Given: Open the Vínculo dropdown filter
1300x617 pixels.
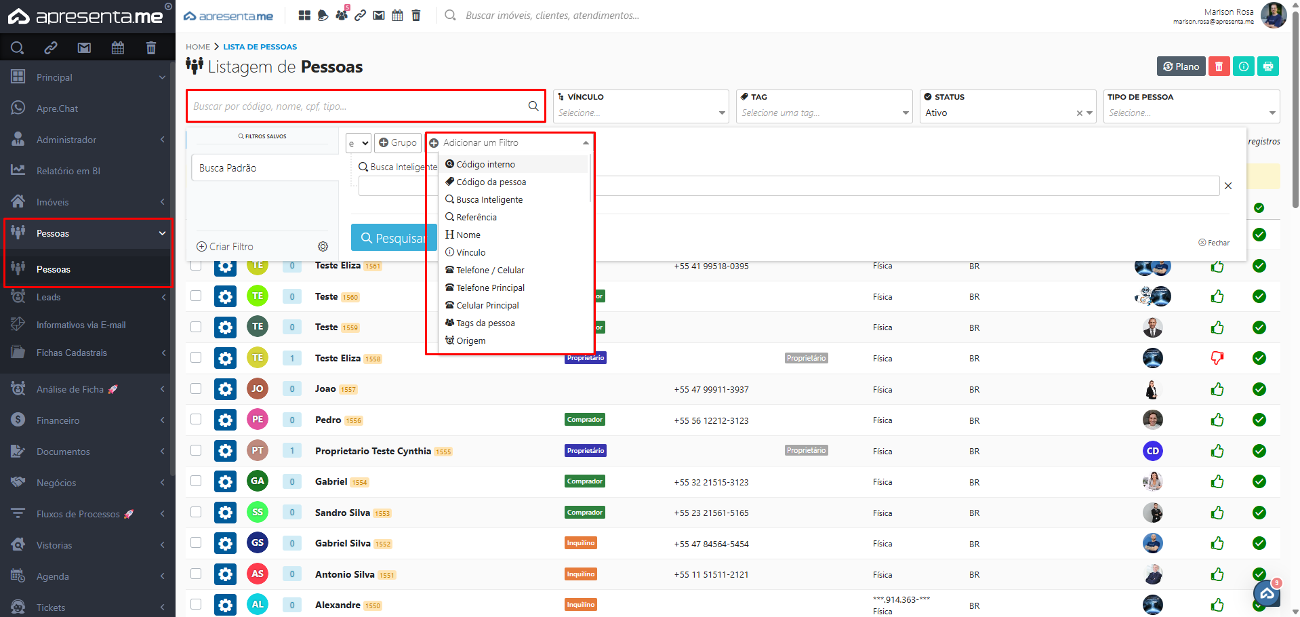Looking at the screenshot, I should coord(641,113).
